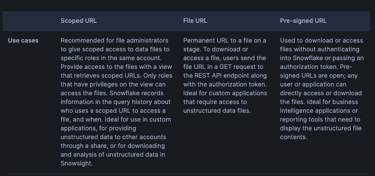
Task: Click 'with the authorization token.' line
Action: 225,84
